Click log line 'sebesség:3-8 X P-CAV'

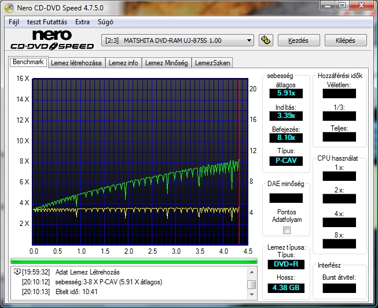108,282
